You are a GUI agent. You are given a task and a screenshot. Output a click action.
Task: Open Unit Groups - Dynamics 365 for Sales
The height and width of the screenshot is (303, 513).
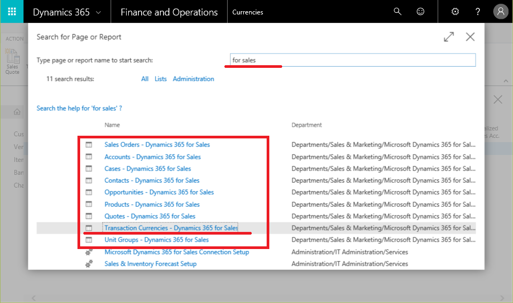[x=157, y=240]
